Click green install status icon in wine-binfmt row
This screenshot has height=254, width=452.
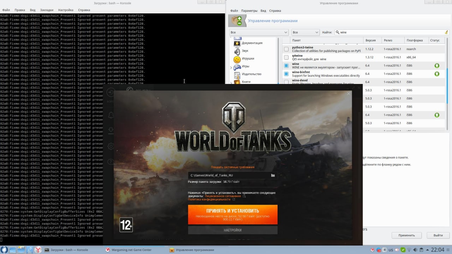pyautogui.click(x=437, y=74)
